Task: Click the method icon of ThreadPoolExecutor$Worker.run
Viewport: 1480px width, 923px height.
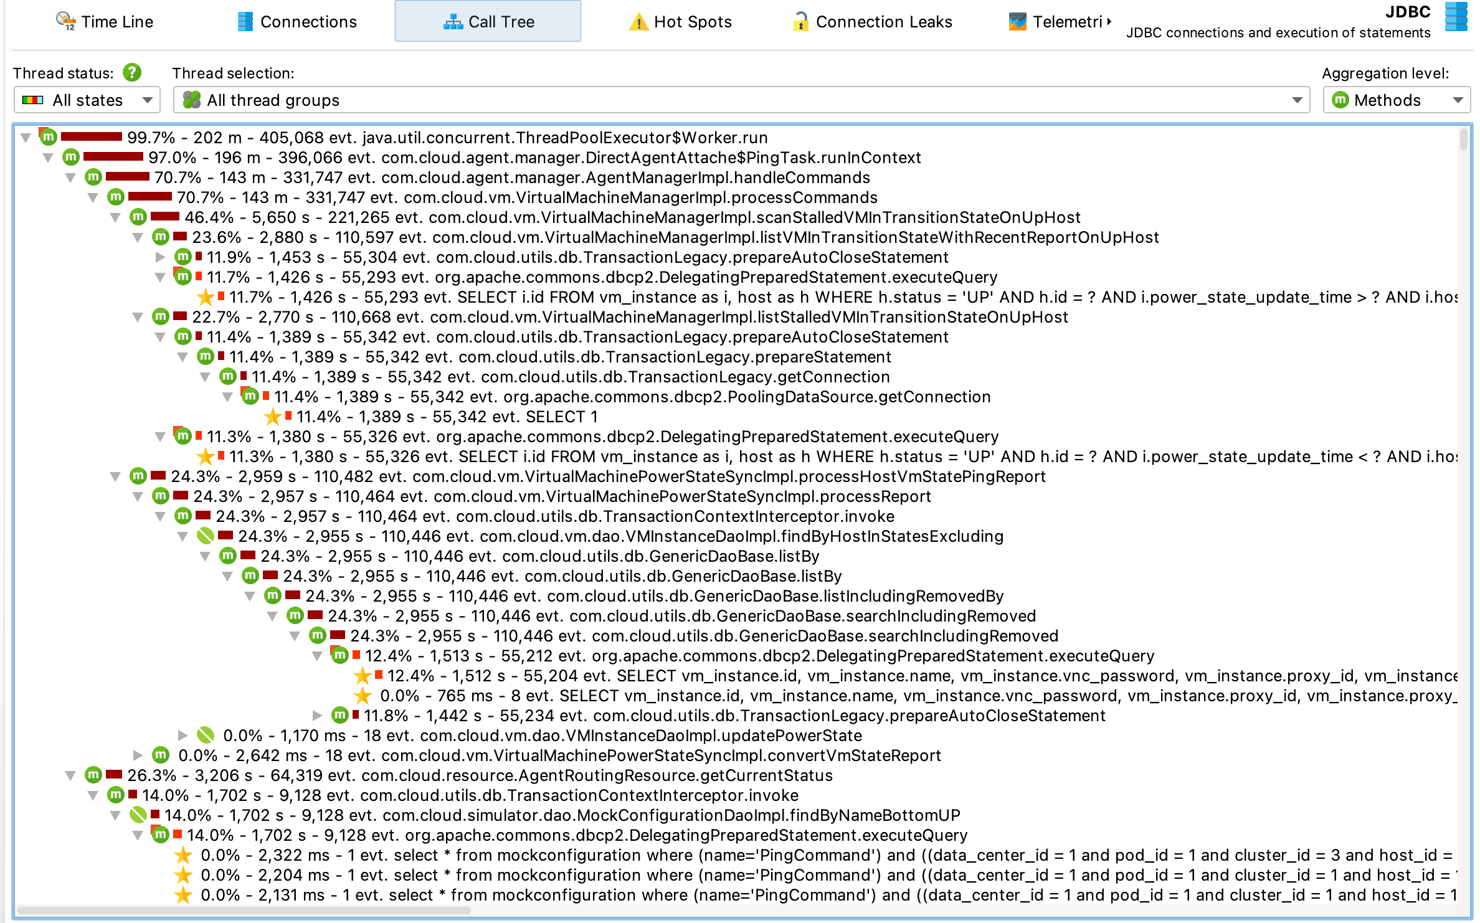Action: [49, 137]
